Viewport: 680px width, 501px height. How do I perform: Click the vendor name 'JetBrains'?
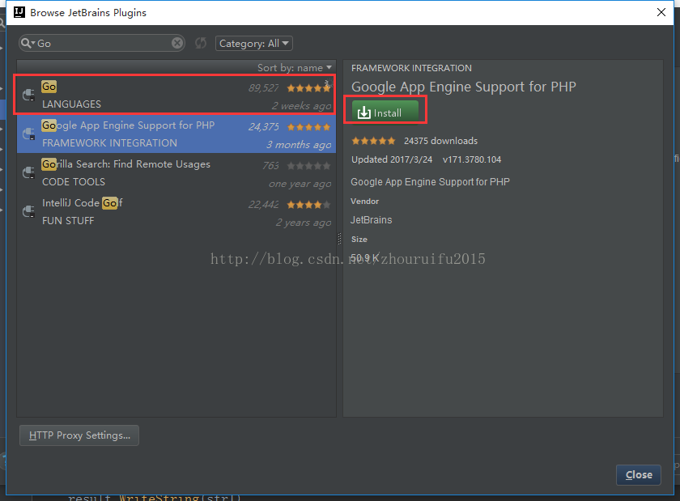[x=372, y=220]
